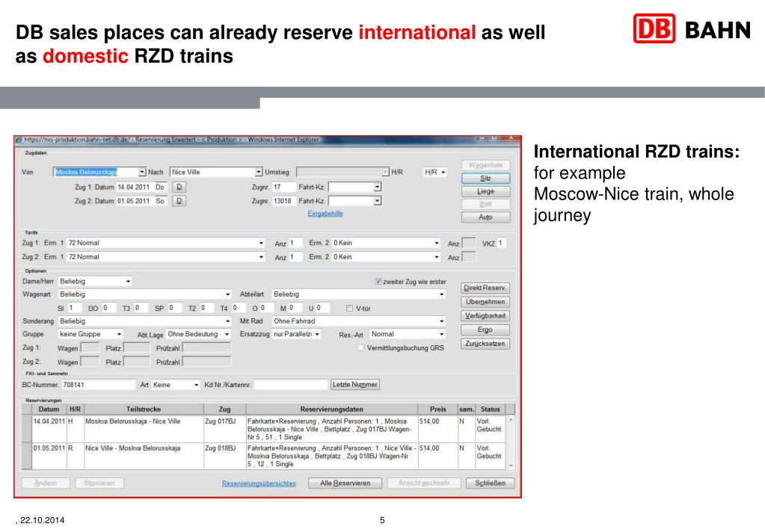Click the SI count field
765x529 pixels.
(75, 308)
